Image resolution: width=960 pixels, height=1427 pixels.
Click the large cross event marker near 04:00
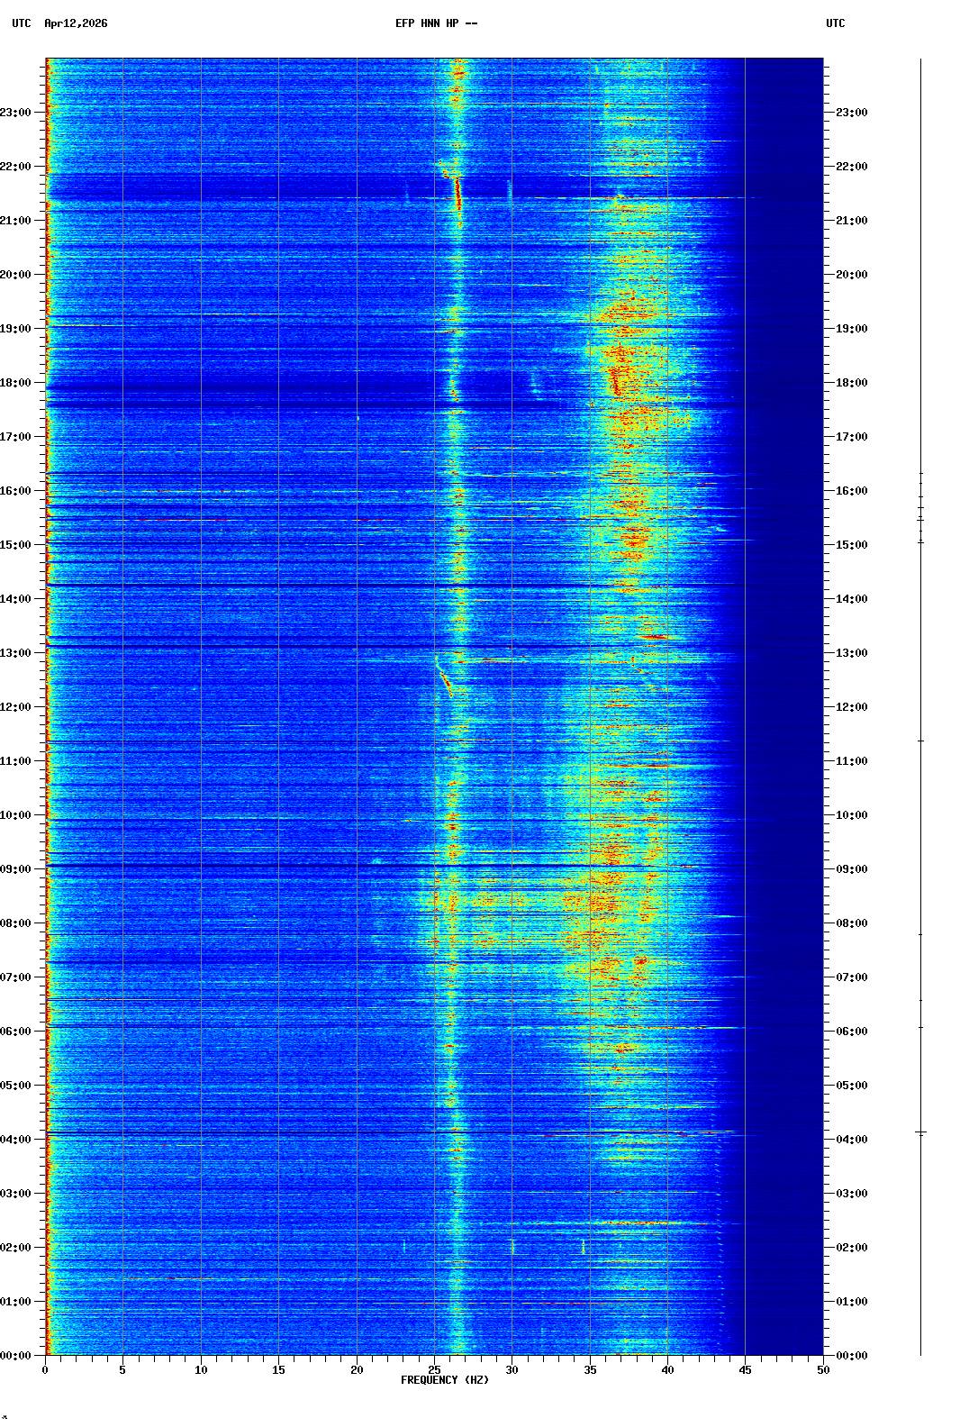pos(920,1132)
